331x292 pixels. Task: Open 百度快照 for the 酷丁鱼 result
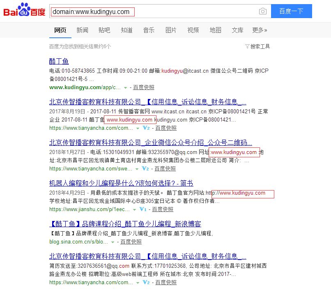(144, 87)
